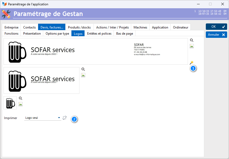Open the Machines tab
229x159 pixels.
[x=140, y=27]
